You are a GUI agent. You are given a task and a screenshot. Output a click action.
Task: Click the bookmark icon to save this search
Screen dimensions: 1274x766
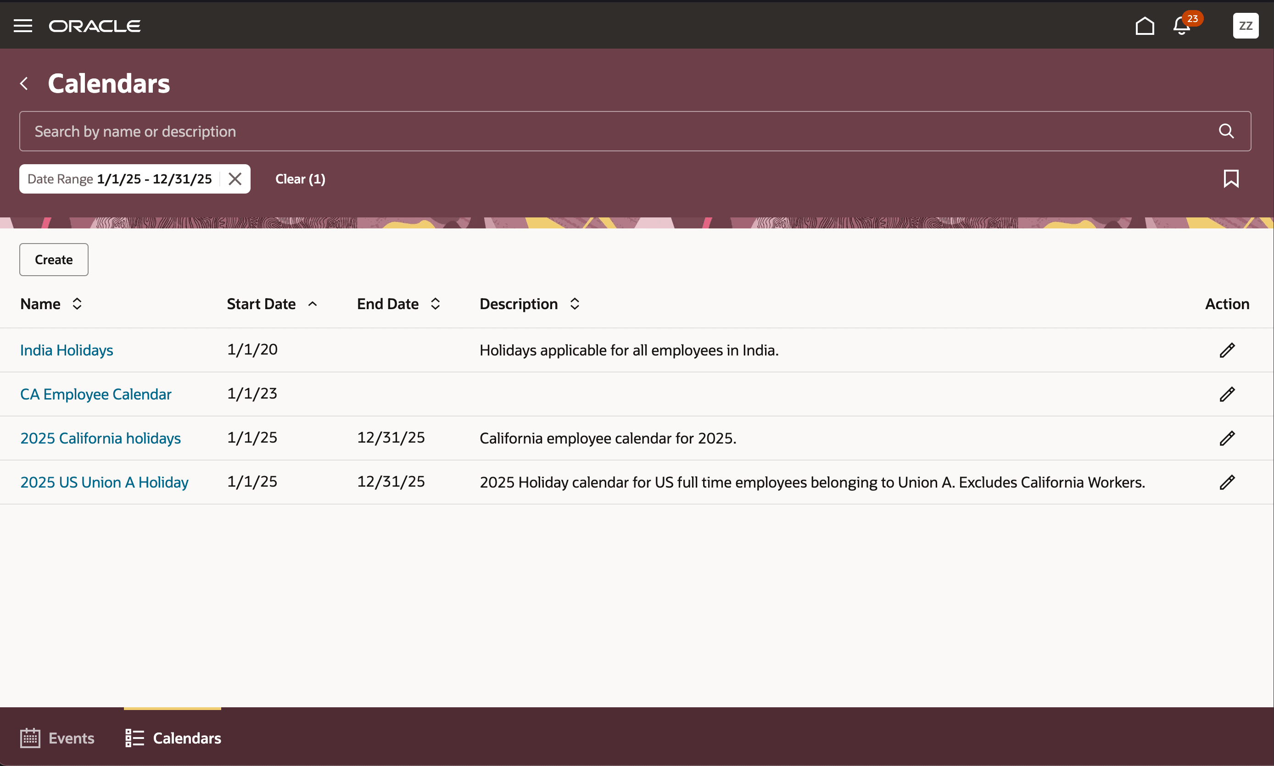(1232, 178)
